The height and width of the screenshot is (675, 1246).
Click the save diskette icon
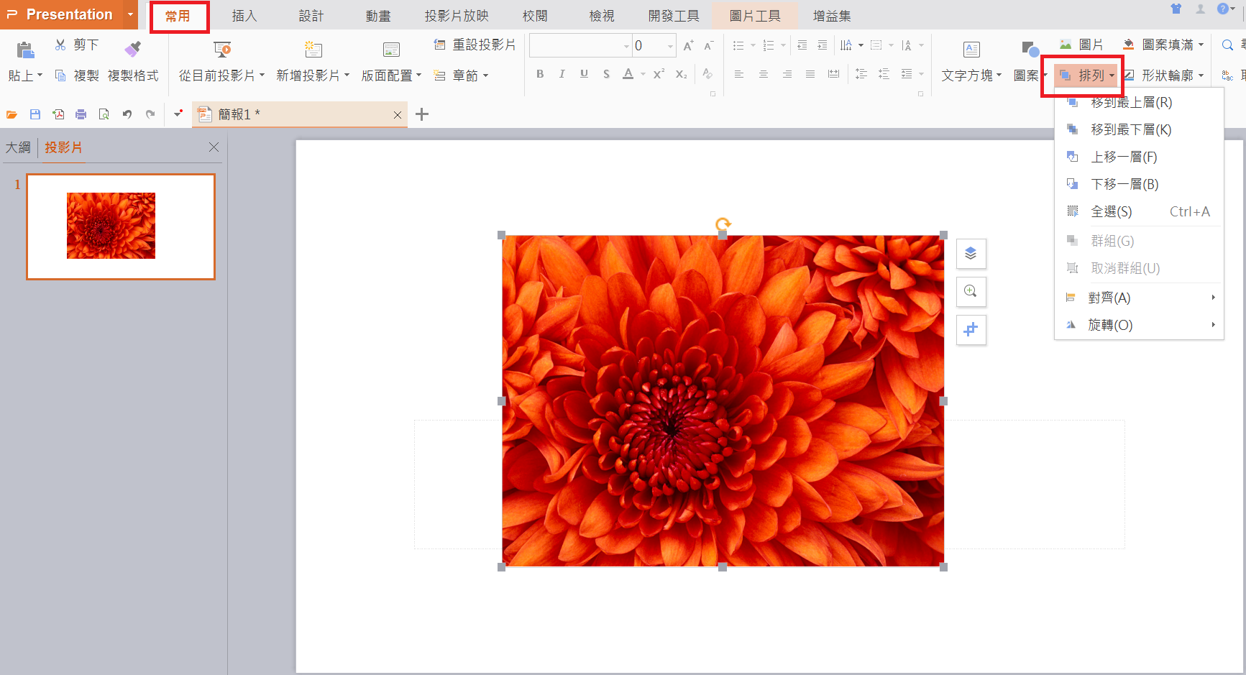click(x=35, y=114)
